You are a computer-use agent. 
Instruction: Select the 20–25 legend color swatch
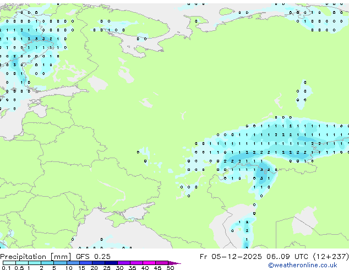pos(99,263)
